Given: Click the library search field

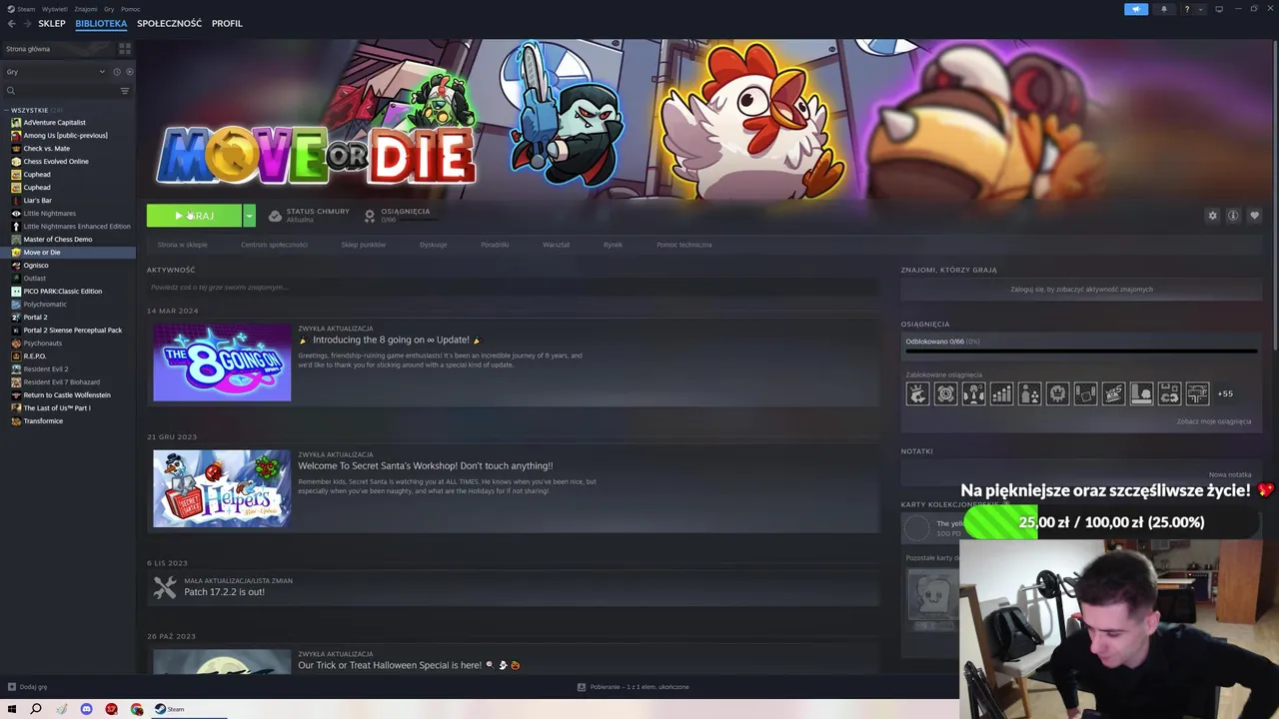Looking at the screenshot, I should [62, 91].
